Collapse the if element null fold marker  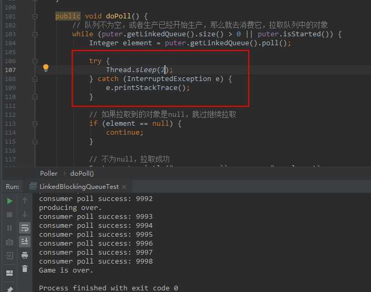coord(35,124)
